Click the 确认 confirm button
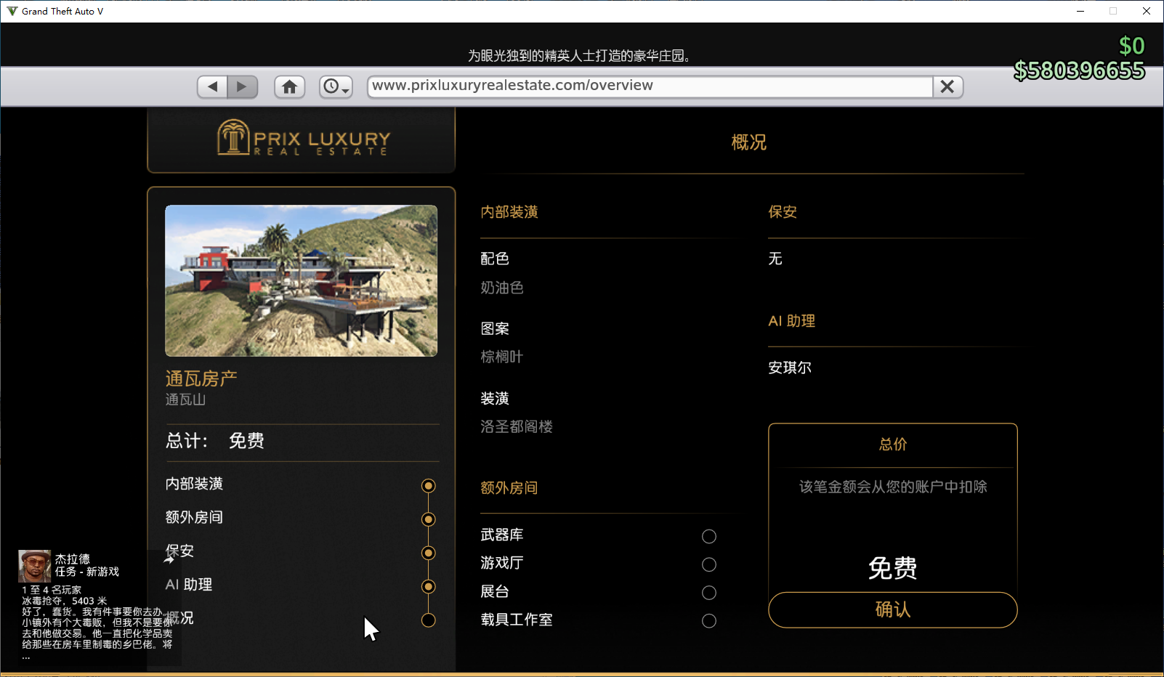This screenshot has width=1164, height=677. coord(893,609)
